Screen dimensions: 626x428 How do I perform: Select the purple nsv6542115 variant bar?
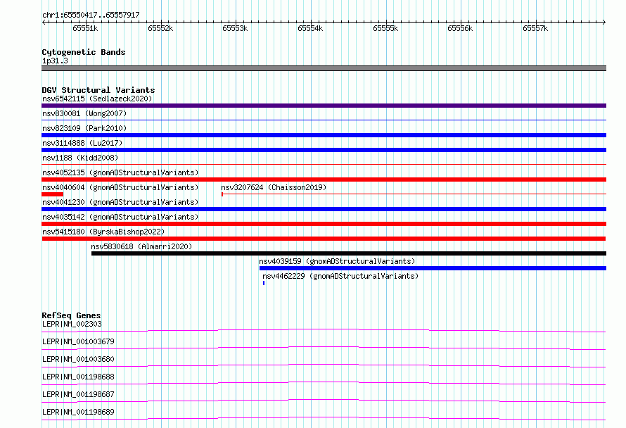tap(324, 106)
